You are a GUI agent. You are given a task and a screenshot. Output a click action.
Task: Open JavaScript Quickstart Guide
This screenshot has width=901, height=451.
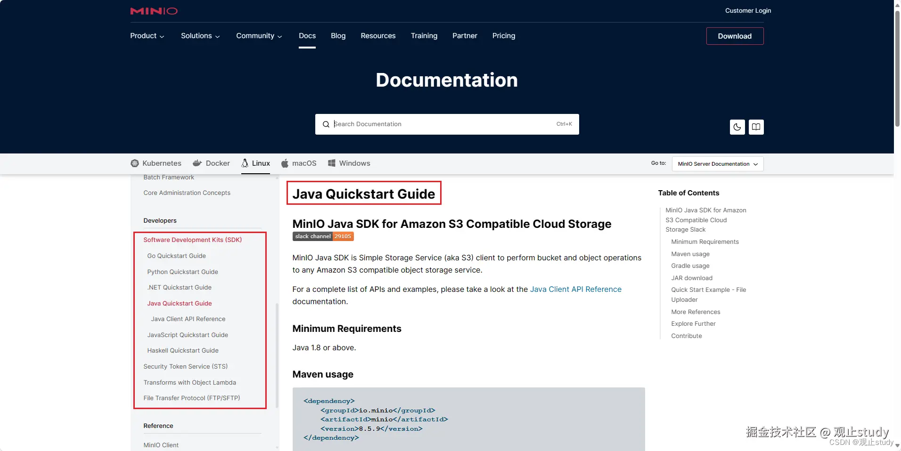pos(188,335)
